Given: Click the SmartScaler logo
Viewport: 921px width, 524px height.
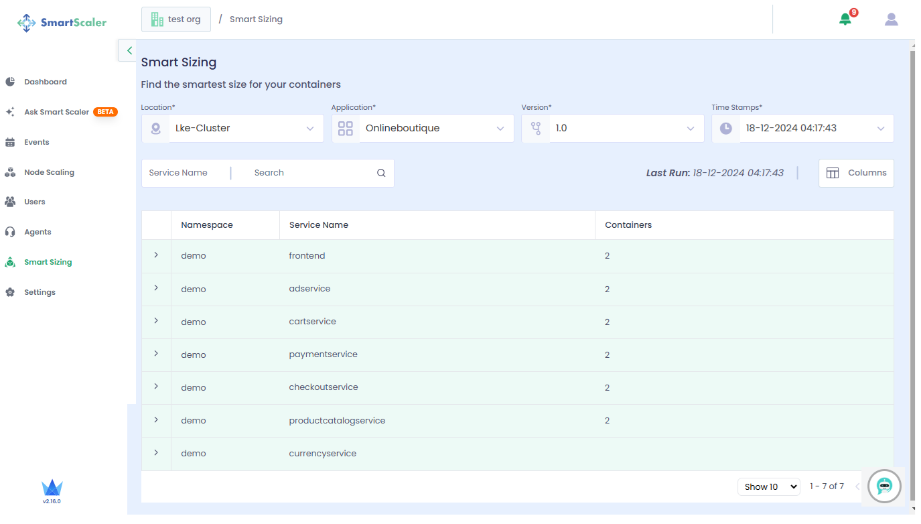Looking at the screenshot, I should [62, 23].
